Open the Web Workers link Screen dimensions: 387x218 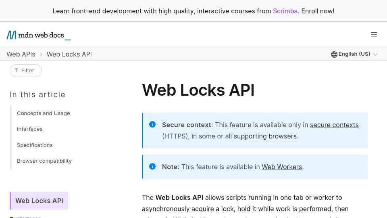[282, 167]
